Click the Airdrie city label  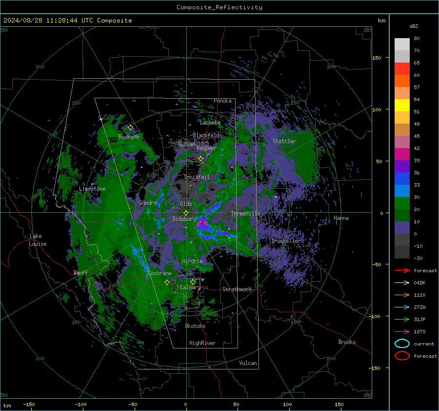pos(192,261)
